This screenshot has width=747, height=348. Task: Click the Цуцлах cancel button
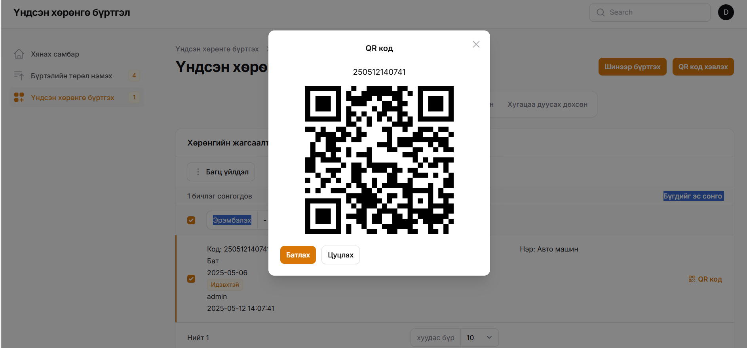click(x=340, y=255)
